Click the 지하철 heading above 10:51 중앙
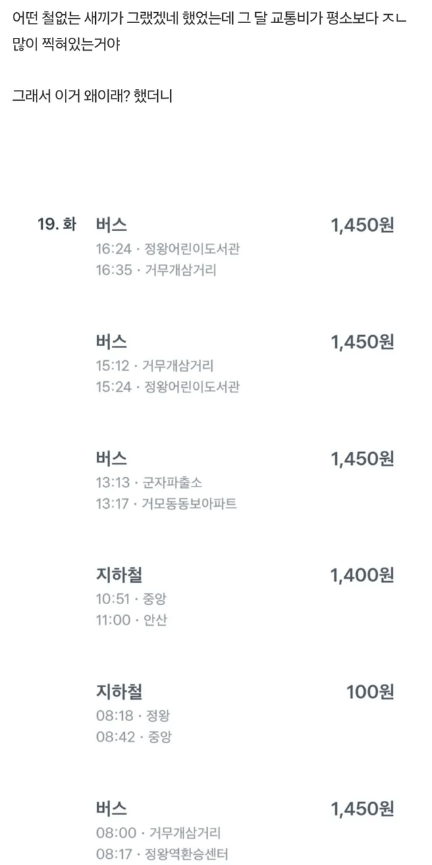 (119, 576)
